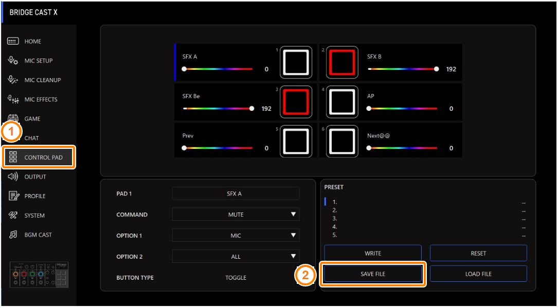Adjust the Prev color slider
The image size is (558, 308).
click(218, 148)
